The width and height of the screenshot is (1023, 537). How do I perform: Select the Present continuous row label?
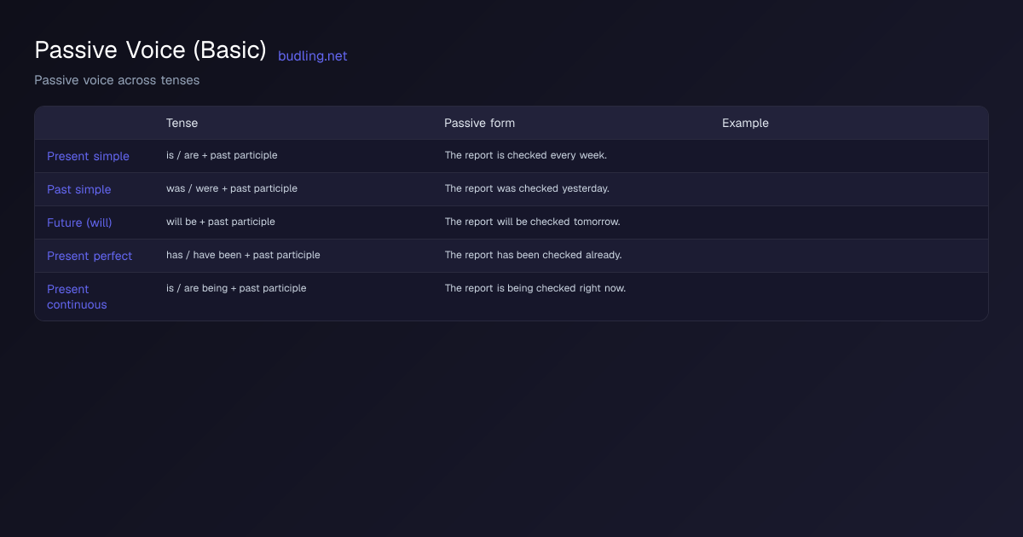pos(77,297)
